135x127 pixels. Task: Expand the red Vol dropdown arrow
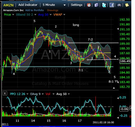click(54, 94)
